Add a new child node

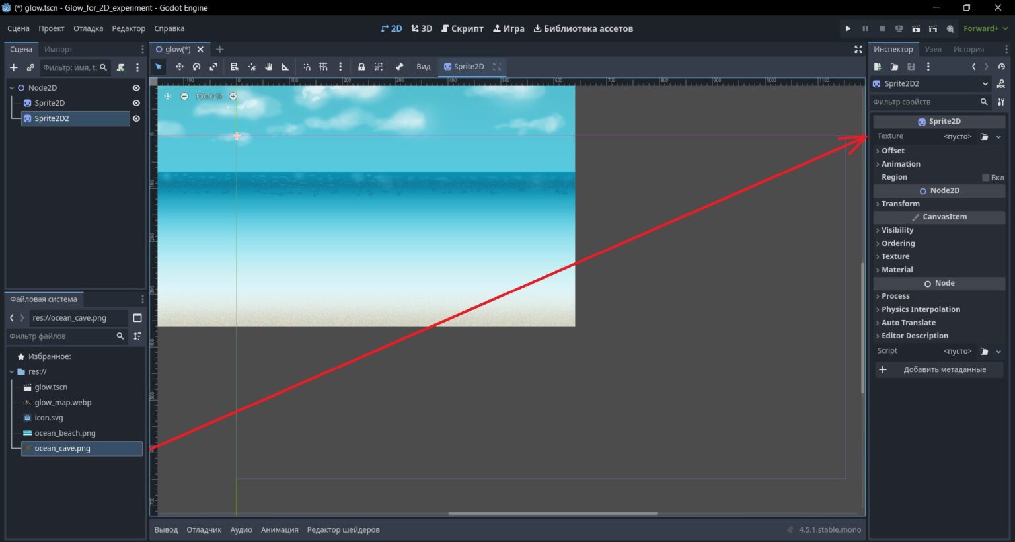click(13, 67)
